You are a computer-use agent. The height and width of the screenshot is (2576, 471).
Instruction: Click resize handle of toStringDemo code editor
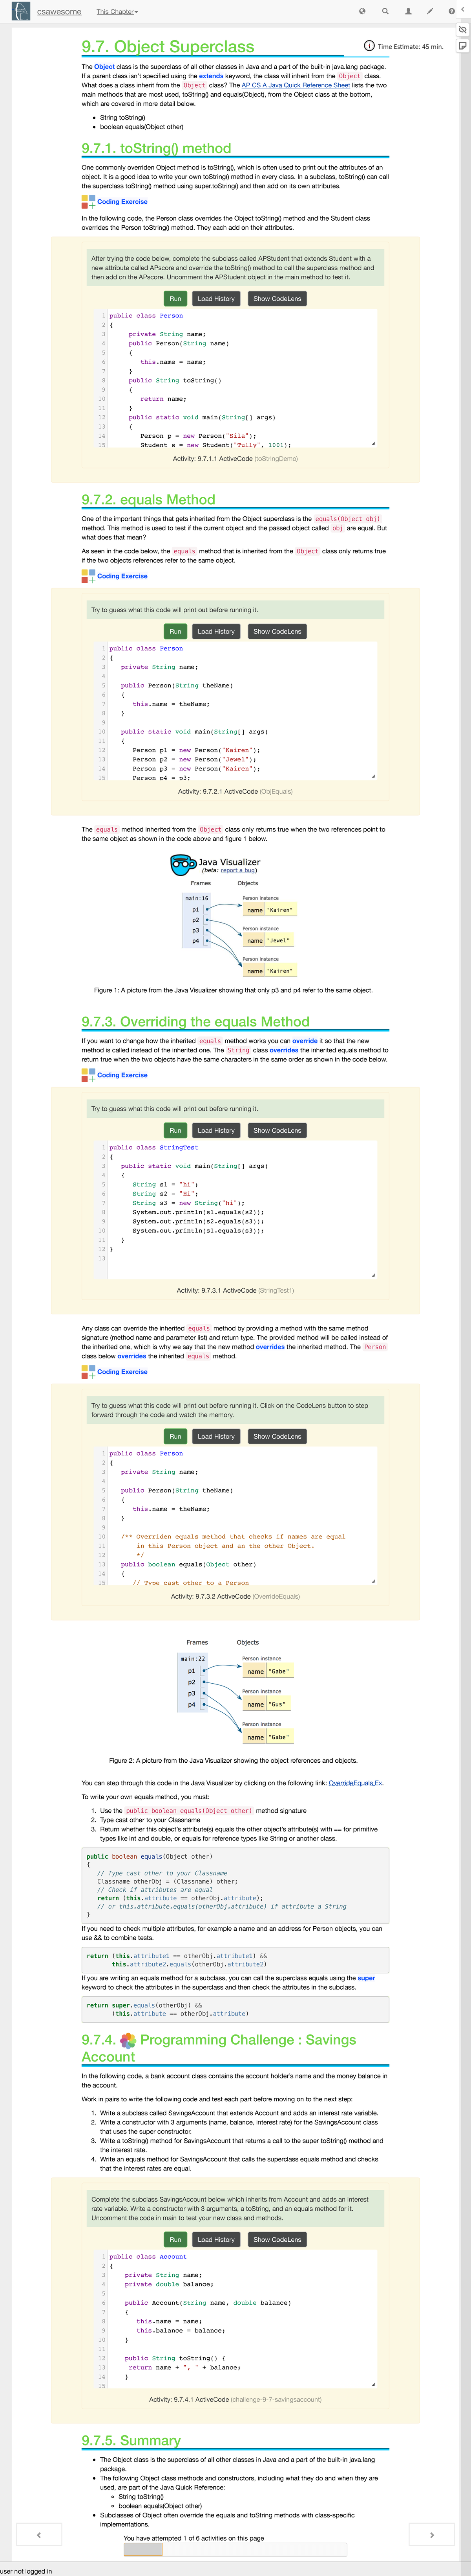(373, 443)
